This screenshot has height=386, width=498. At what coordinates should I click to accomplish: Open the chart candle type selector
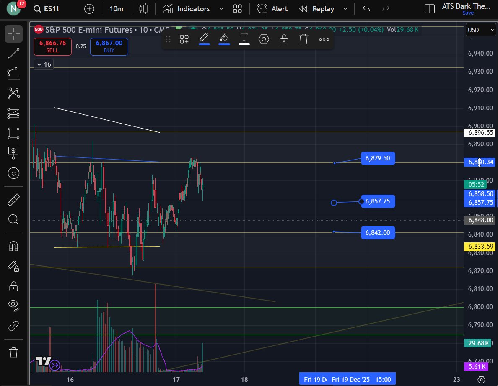point(143,9)
